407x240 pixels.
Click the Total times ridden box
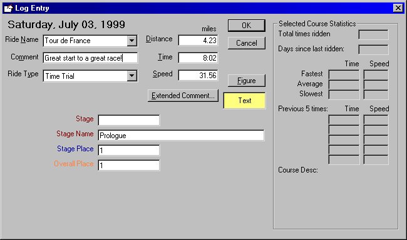pos(373,34)
